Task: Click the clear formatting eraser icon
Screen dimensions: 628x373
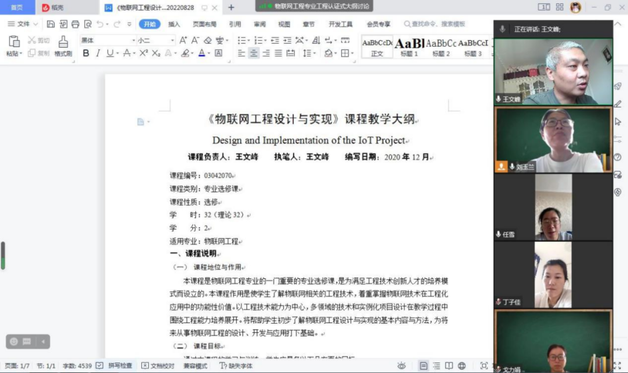Action: [x=208, y=40]
